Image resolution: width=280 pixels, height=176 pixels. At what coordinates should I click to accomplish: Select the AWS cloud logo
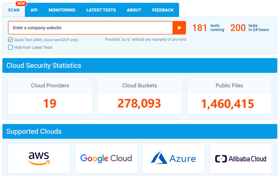point(39,158)
